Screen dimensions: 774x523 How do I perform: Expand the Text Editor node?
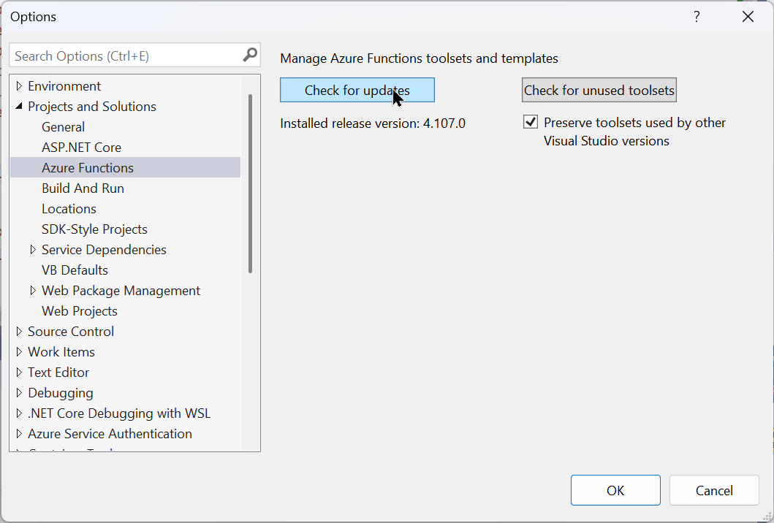click(19, 373)
